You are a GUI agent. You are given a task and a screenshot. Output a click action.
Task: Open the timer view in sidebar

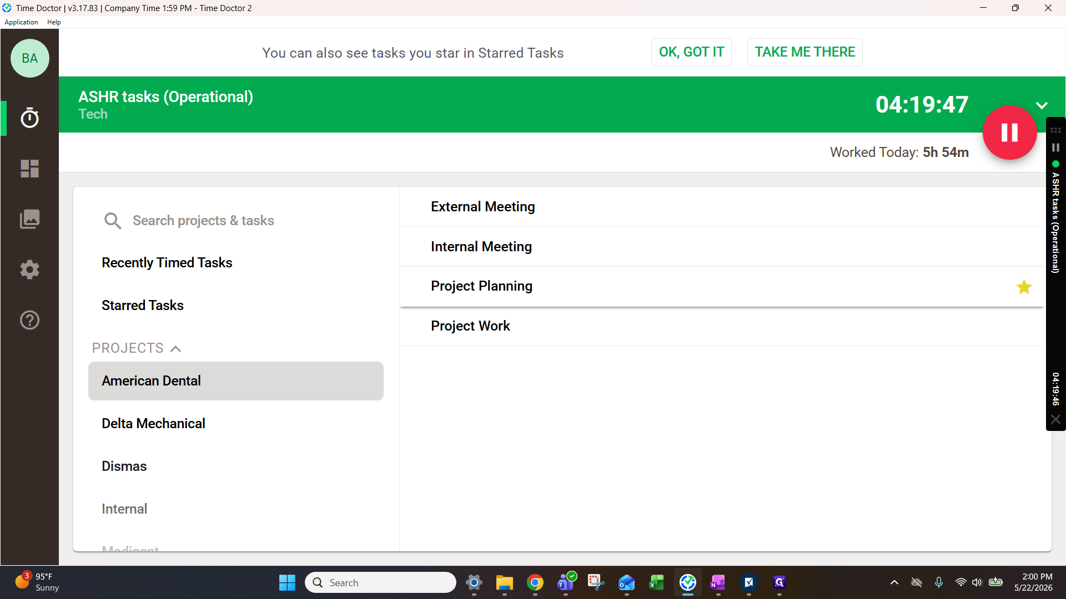pyautogui.click(x=29, y=118)
